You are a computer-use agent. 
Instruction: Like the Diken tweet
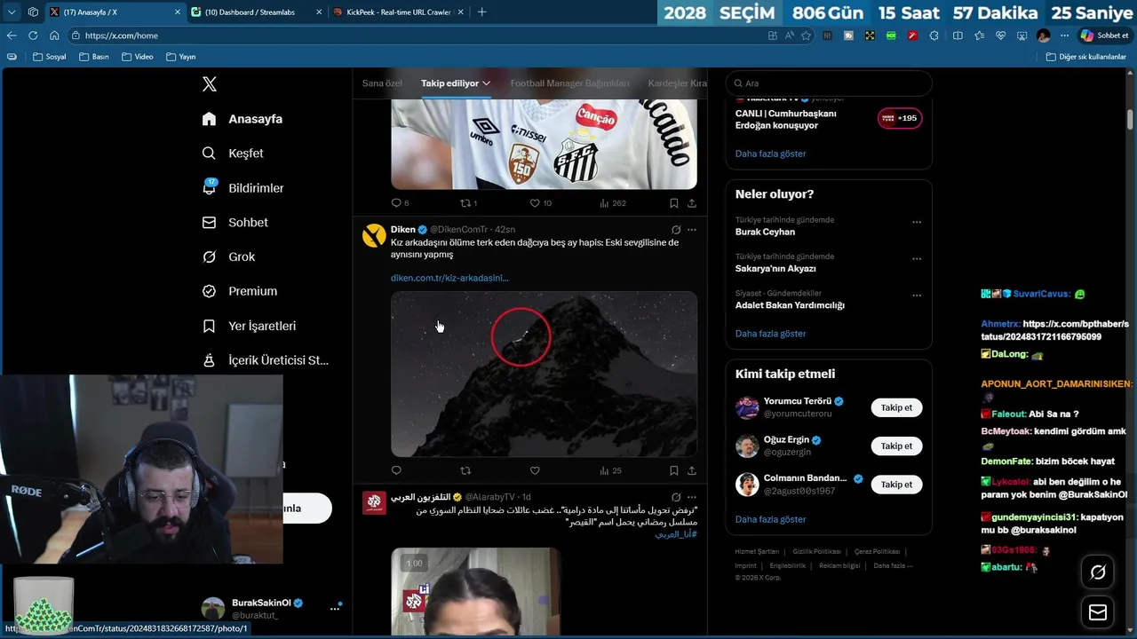pos(535,470)
